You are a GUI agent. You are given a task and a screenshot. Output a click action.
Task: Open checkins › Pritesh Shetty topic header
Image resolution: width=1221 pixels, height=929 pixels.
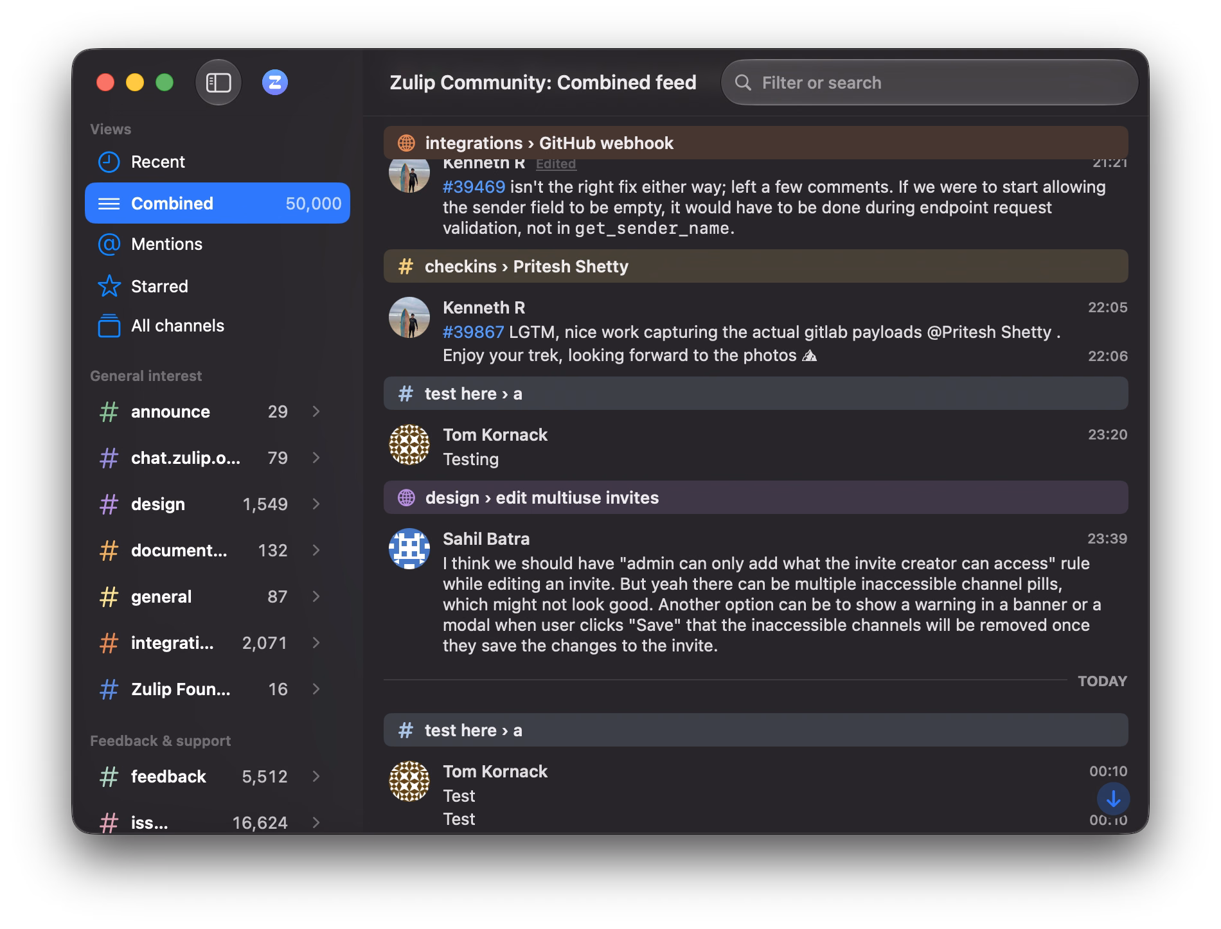click(x=756, y=266)
